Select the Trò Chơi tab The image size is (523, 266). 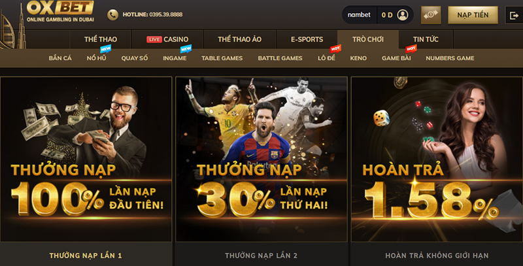coord(368,39)
